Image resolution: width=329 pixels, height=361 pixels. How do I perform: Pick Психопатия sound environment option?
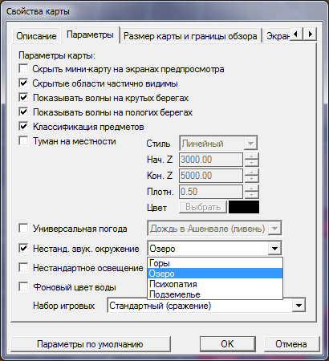point(215,284)
